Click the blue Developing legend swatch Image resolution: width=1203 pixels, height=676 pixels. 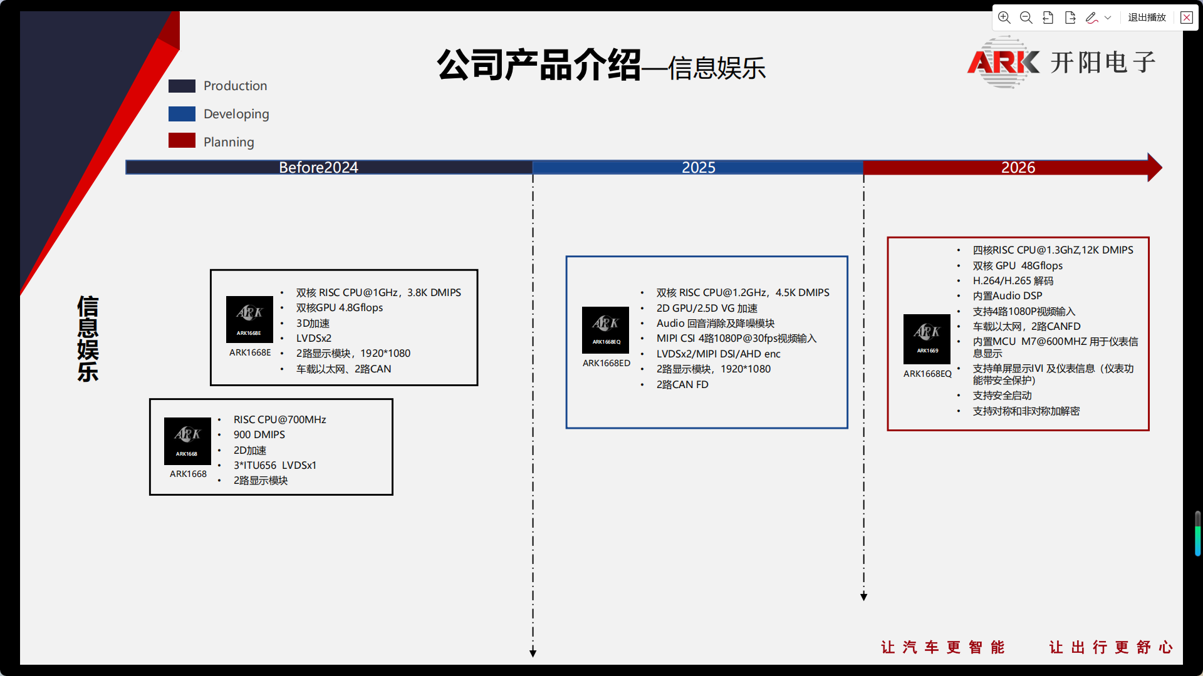tap(182, 114)
